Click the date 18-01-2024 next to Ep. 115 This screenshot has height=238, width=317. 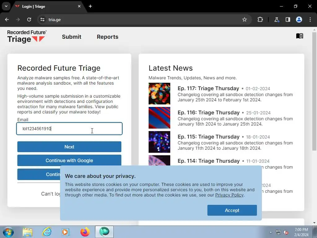(258, 137)
